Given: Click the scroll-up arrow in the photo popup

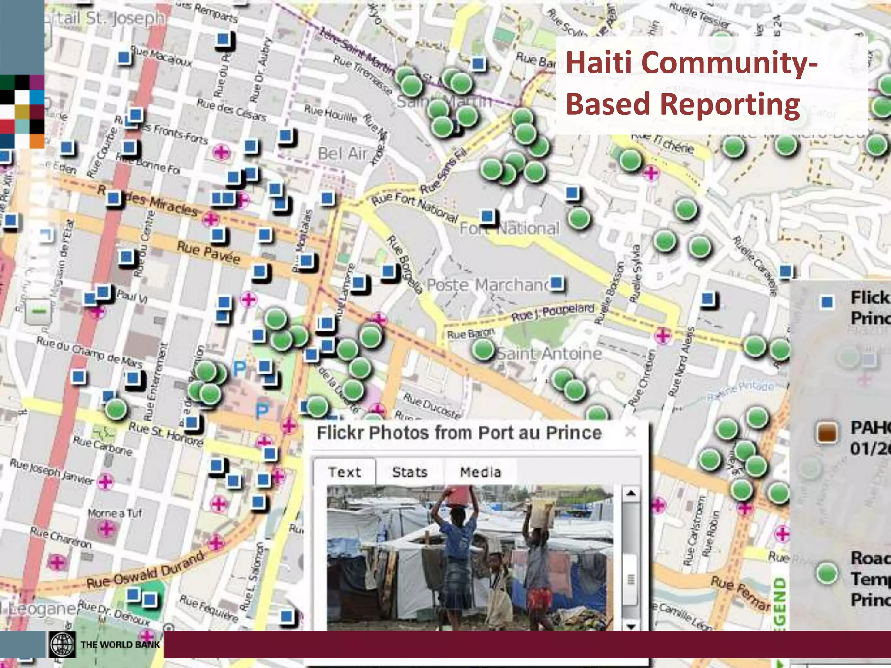Looking at the screenshot, I should [631, 493].
